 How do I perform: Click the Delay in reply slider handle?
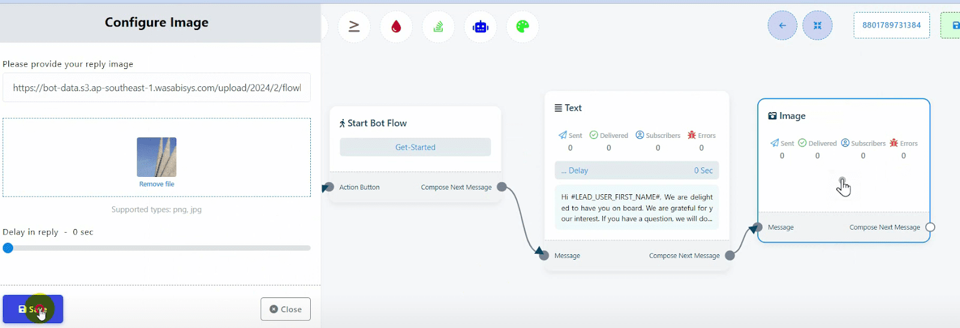click(x=8, y=248)
